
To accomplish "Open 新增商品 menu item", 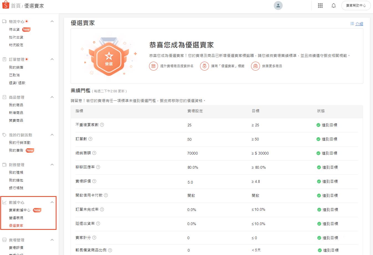I will point(16,113).
